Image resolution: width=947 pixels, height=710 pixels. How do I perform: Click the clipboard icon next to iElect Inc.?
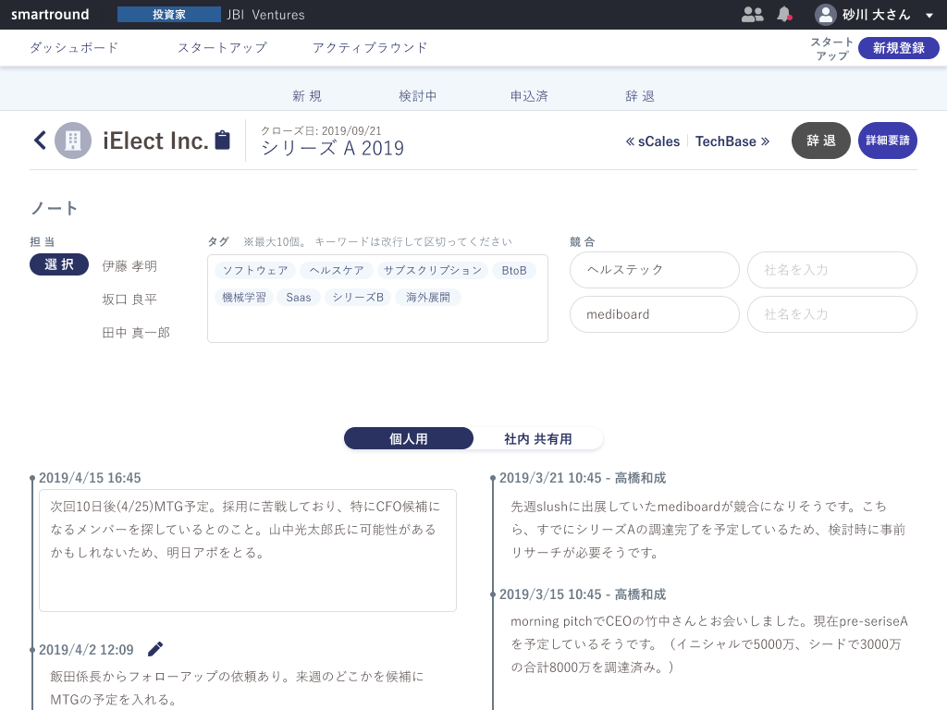(x=222, y=141)
